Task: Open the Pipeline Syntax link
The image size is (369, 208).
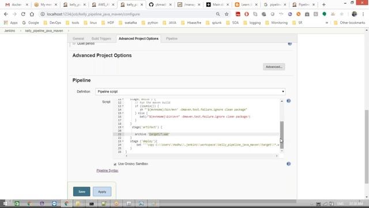Action: coord(107,170)
